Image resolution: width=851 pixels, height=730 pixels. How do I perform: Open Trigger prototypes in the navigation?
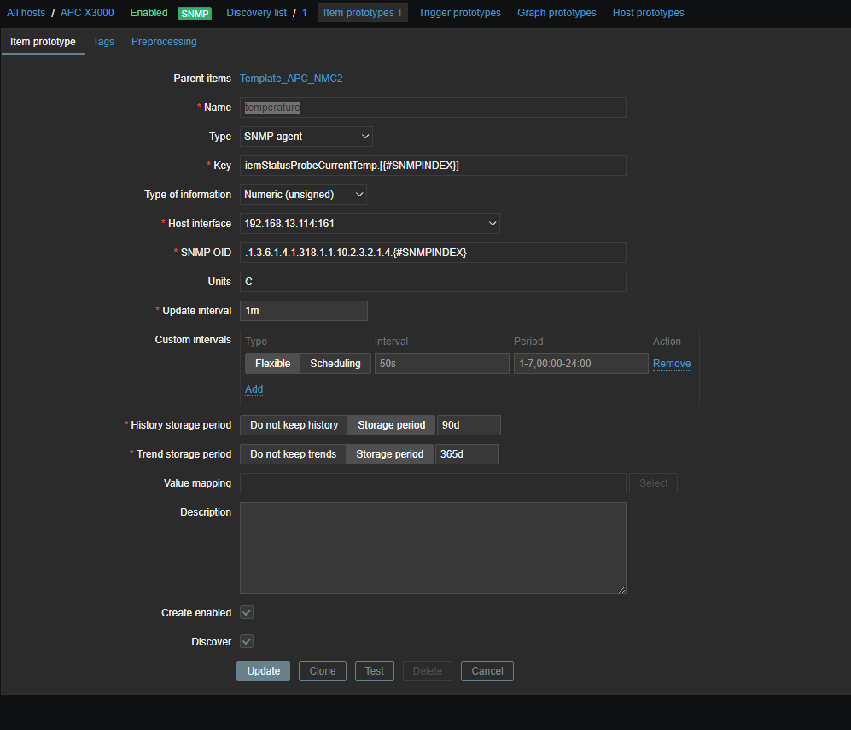click(x=459, y=13)
